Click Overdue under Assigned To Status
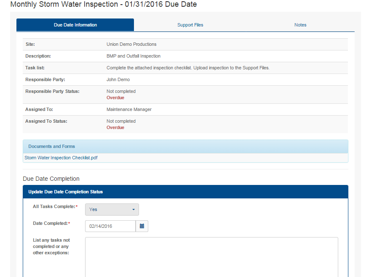This screenshot has height=277, width=377. tap(115, 128)
